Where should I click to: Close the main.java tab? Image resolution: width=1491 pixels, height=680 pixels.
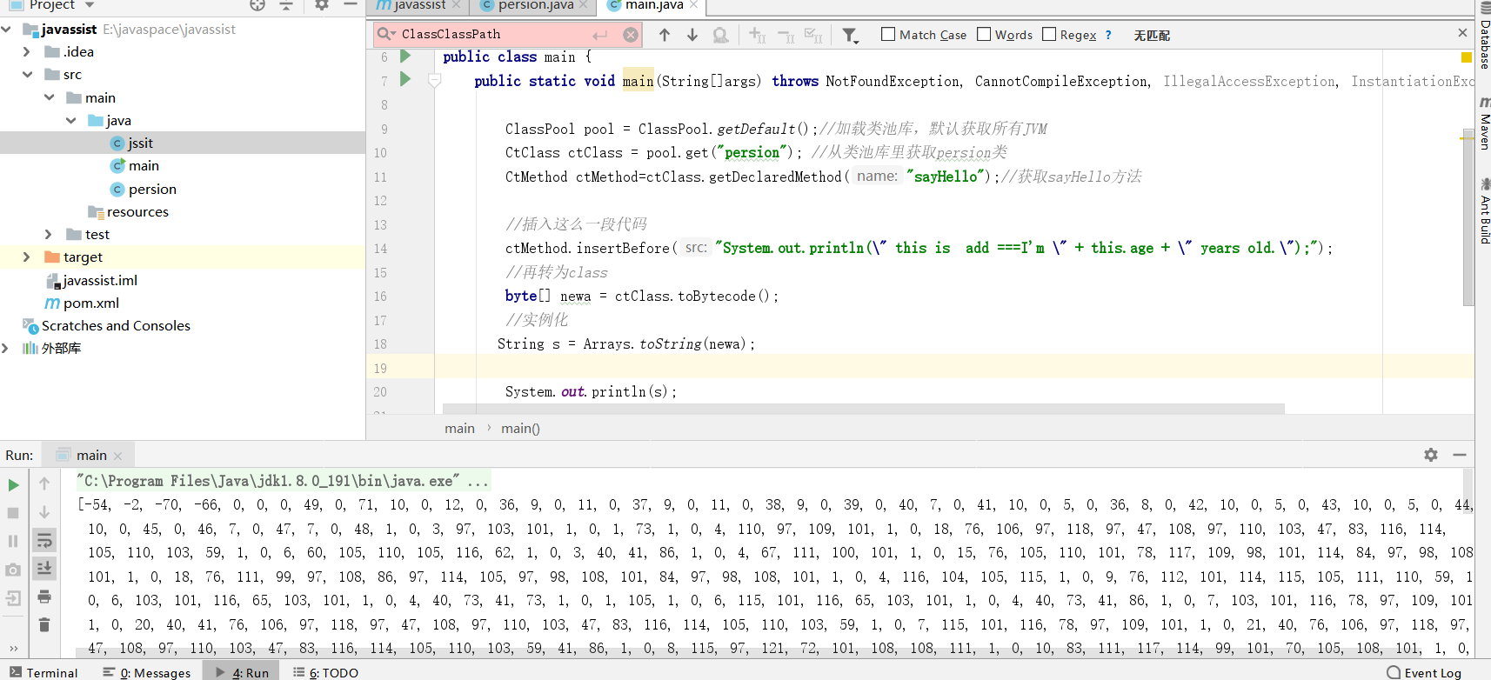pyautogui.click(x=693, y=5)
